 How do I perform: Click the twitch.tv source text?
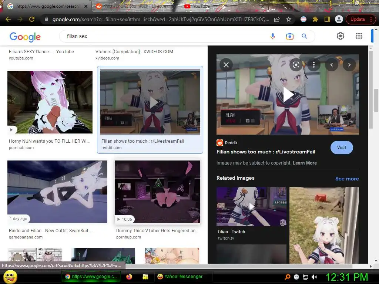click(226, 238)
